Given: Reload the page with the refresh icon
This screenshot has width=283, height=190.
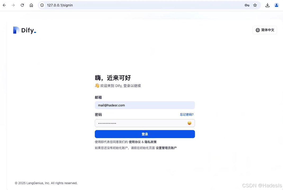Looking at the screenshot, I should [x=22, y=5].
